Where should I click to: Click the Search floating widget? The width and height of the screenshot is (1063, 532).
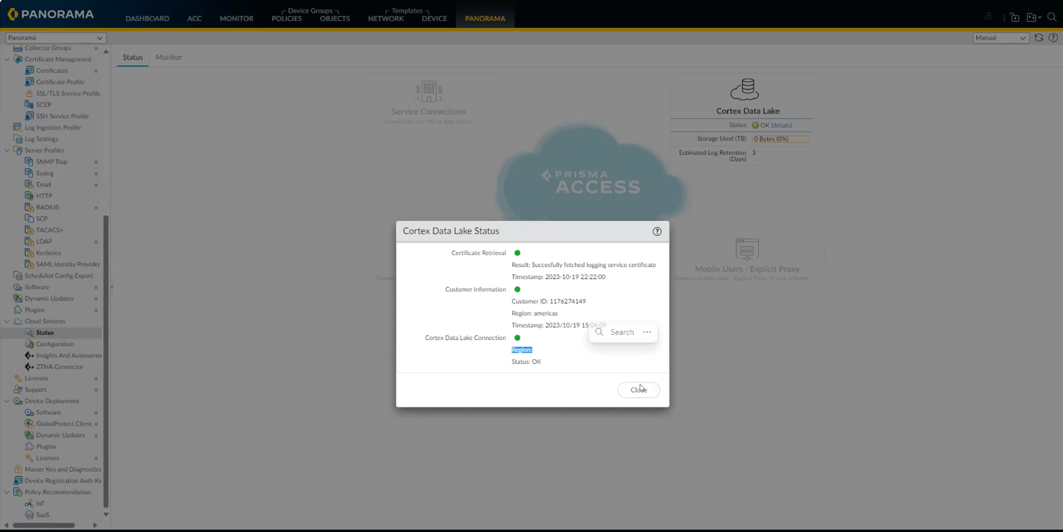(x=622, y=332)
